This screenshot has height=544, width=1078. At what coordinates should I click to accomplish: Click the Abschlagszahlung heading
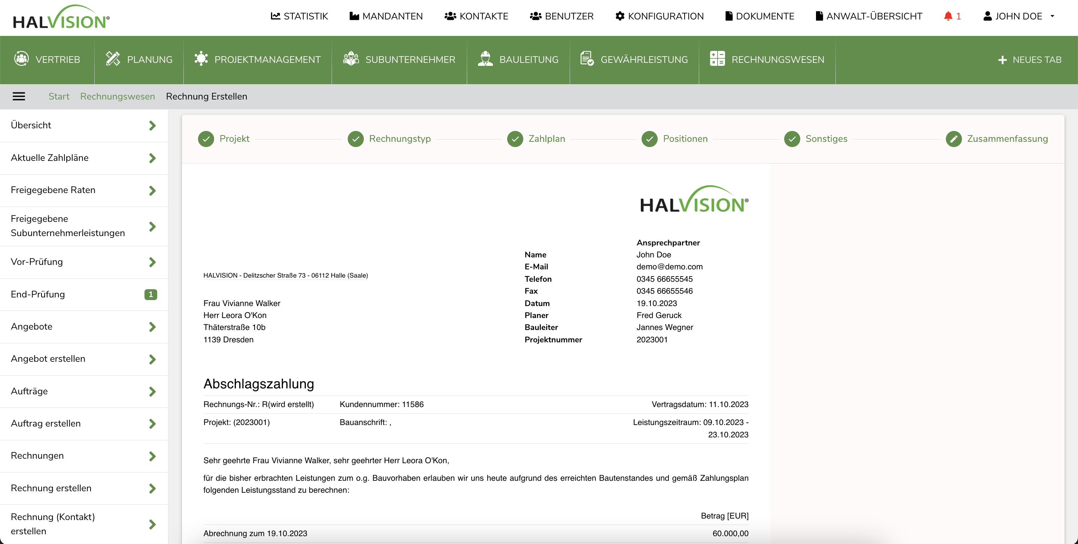coord(259,384)
